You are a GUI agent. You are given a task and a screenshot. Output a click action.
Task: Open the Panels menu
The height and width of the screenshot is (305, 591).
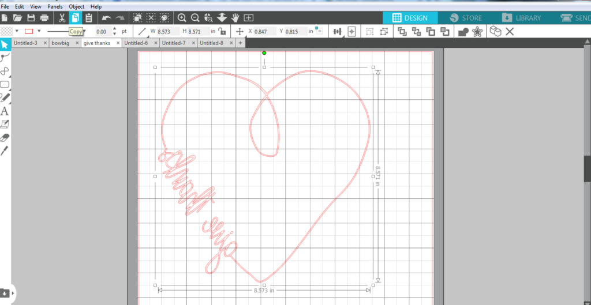tap(55, 6)
